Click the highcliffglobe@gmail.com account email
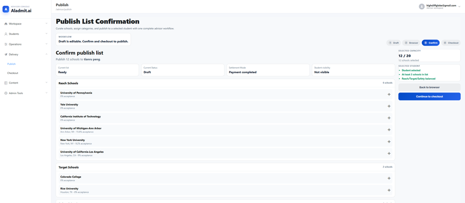Screen dimensions: 465x203 441,5
